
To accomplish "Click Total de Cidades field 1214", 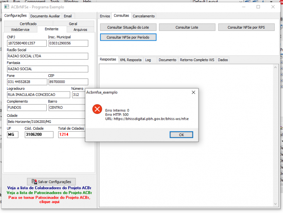I will click(x=72, y=135).
